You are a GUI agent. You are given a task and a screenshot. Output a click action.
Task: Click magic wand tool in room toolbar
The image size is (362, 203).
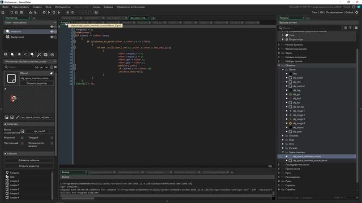tap(39, 55)
